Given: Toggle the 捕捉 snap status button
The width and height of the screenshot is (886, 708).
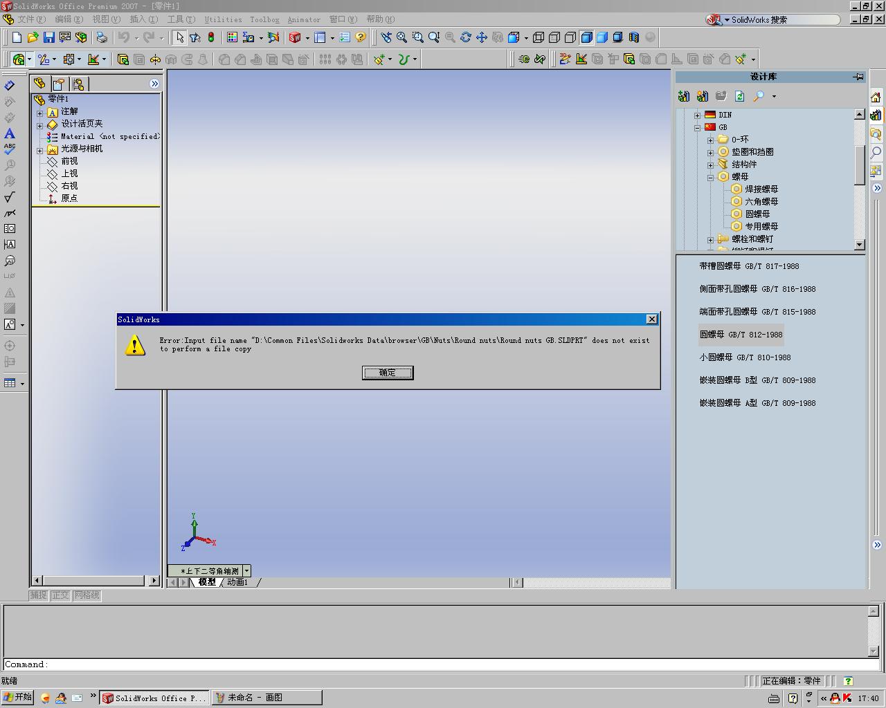Looking at the screenshot, I should (x=38, y=595).
